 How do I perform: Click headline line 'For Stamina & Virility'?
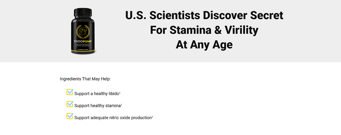click(x=204, y=30)
